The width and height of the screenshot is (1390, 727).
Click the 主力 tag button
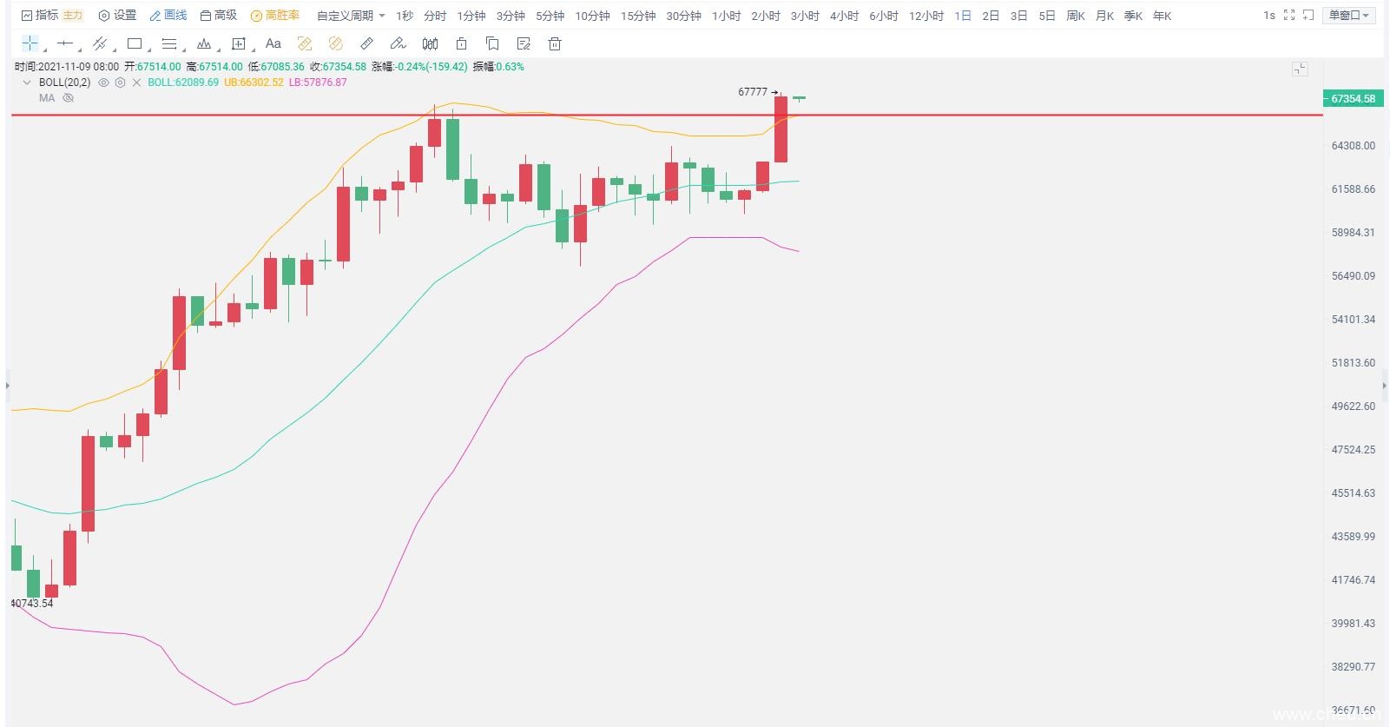[x=73, y=16]
